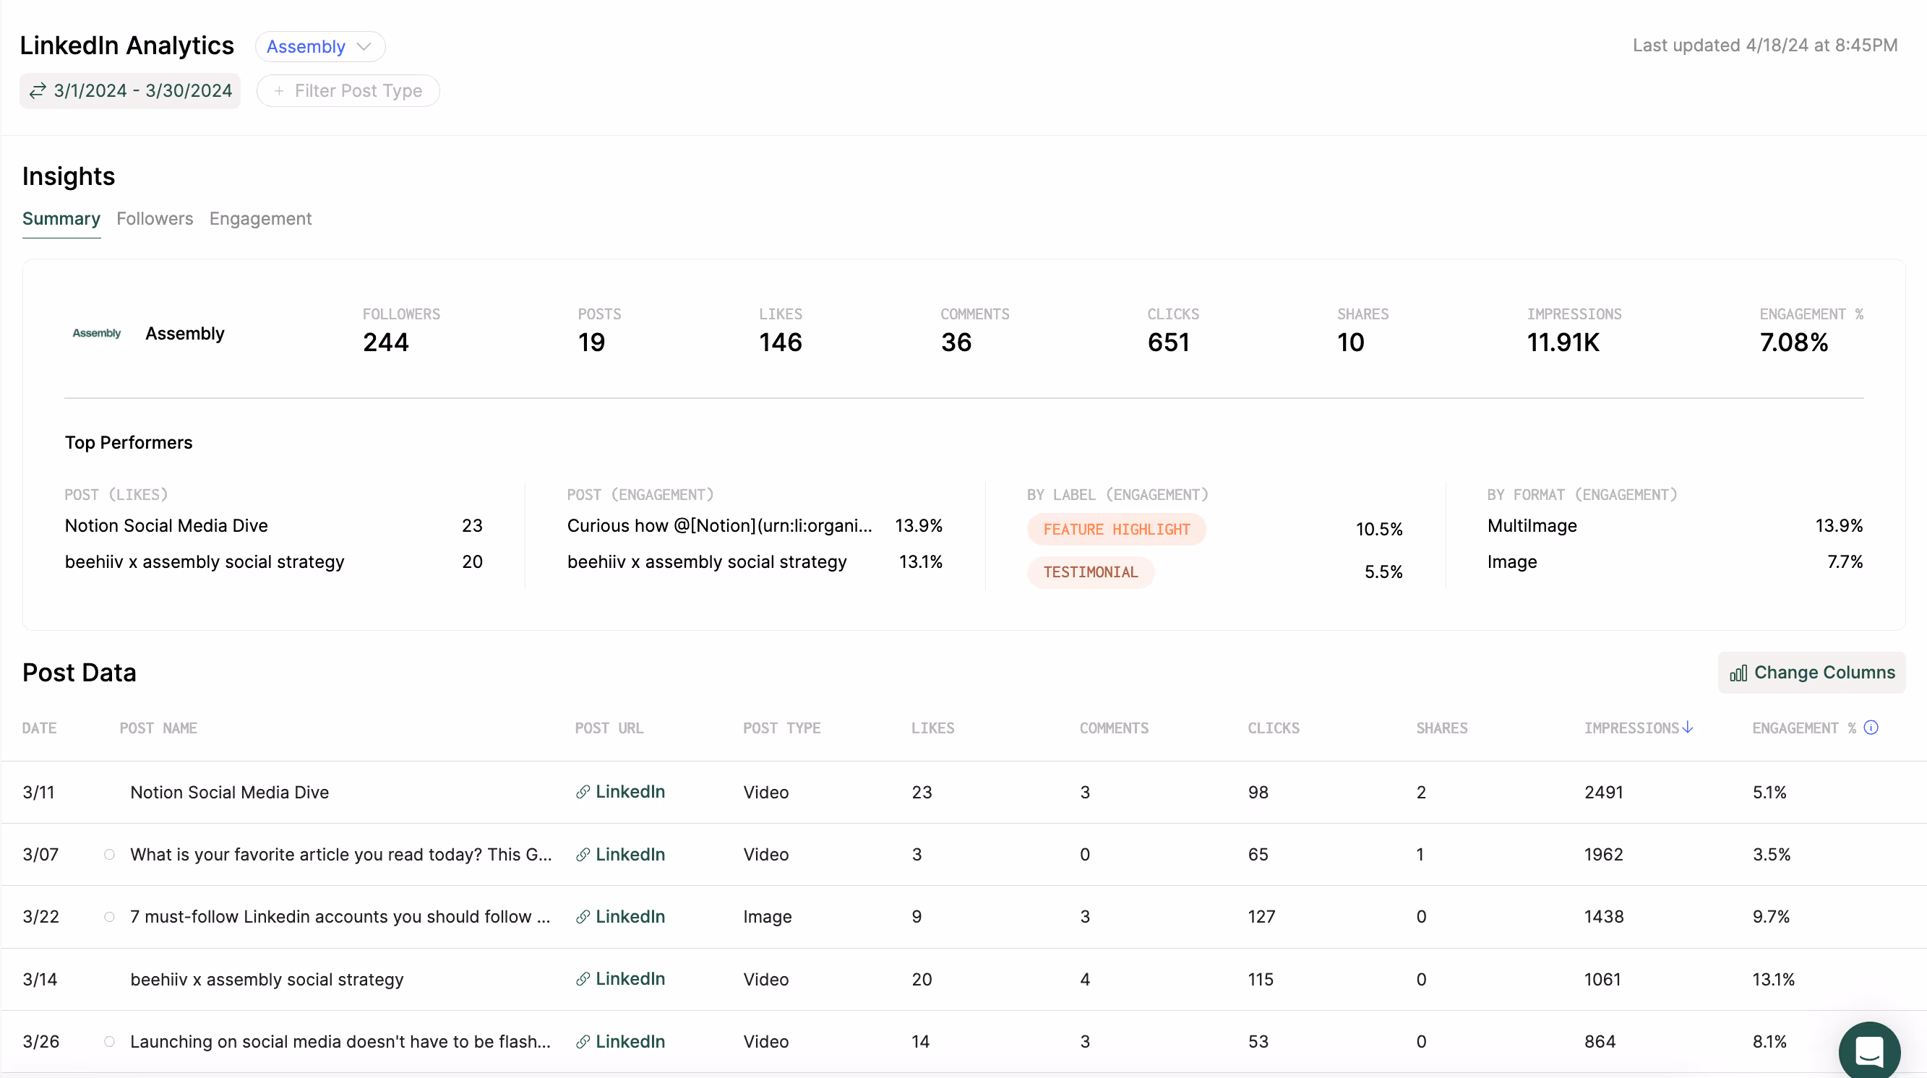Image resolution: width=1927 pixels, height=1078 pixels.
Task: Switch to the Engagement tab
Action: (260, 219)
